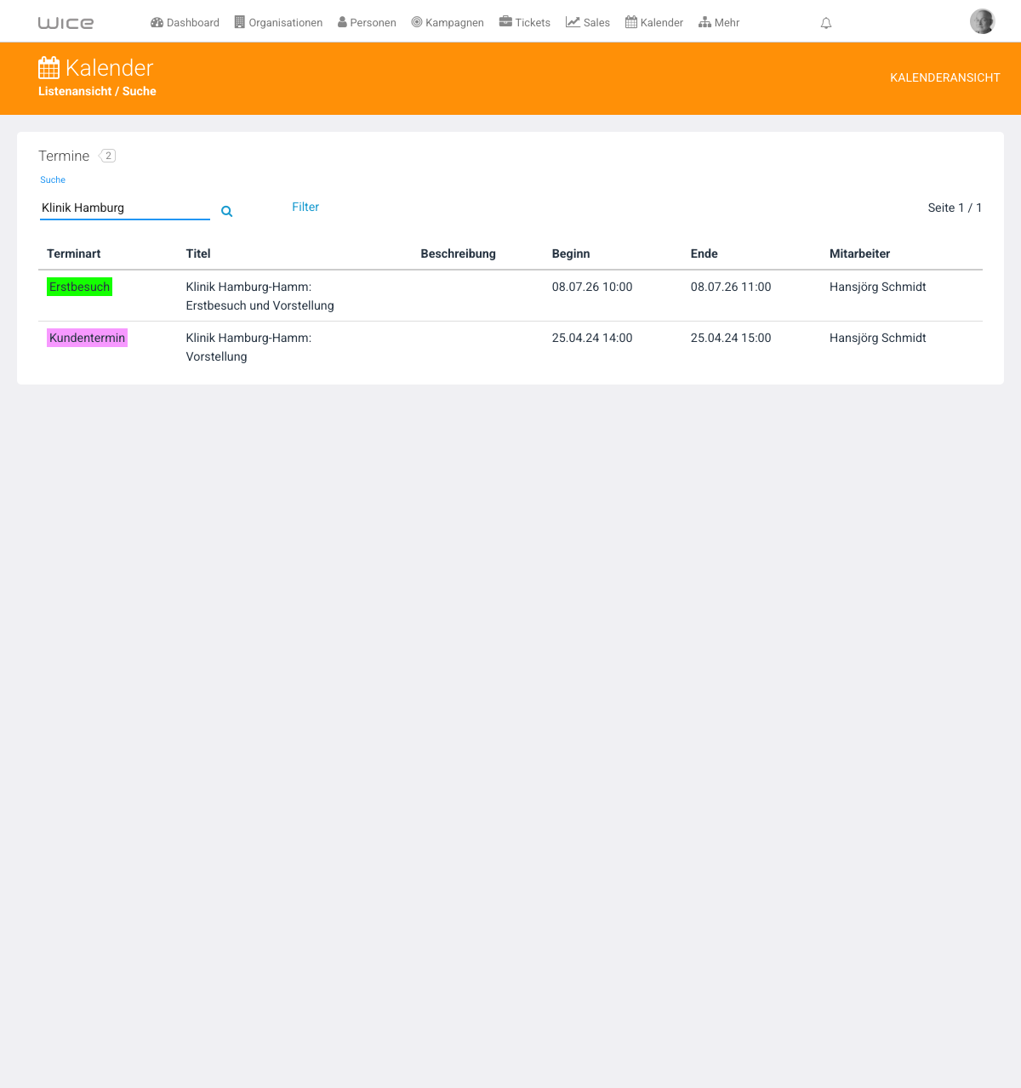Image resolution: width=1021 pixels, height=1088 pixels.
Task: Click the search magnifier icon
Action: tap(227, 211)
